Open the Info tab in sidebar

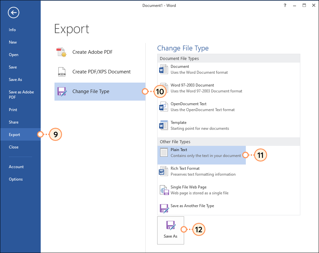click(x=20, y=30)
